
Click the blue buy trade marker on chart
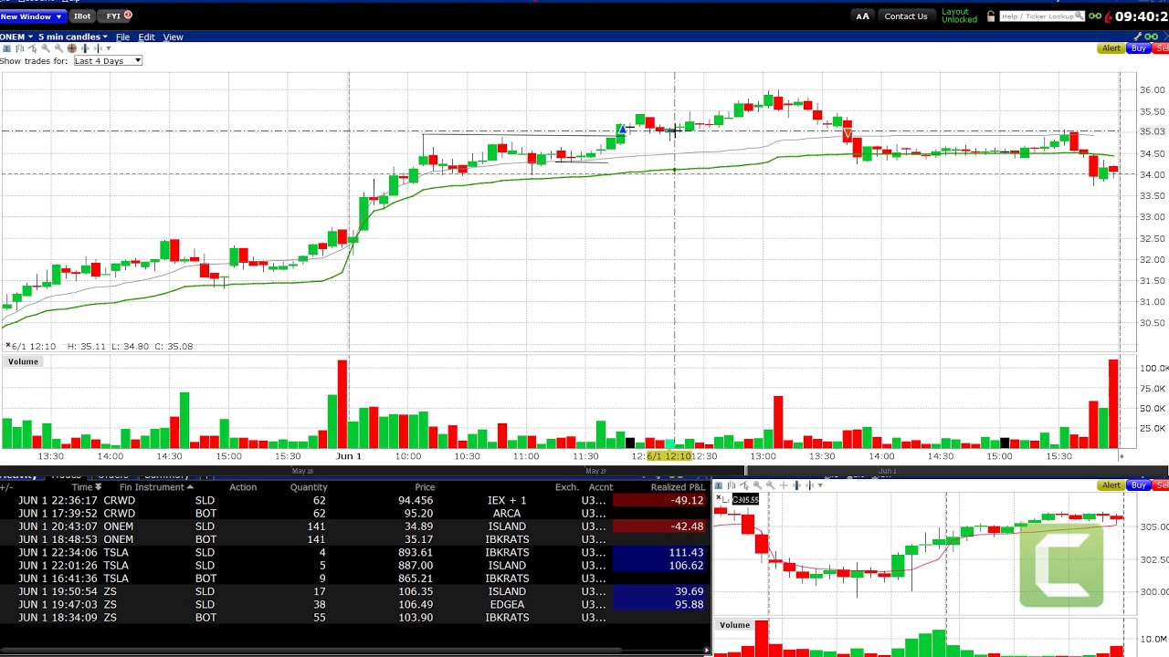(622, 130)
